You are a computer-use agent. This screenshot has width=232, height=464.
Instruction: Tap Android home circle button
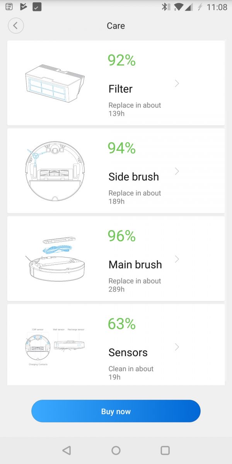[116, 450]
